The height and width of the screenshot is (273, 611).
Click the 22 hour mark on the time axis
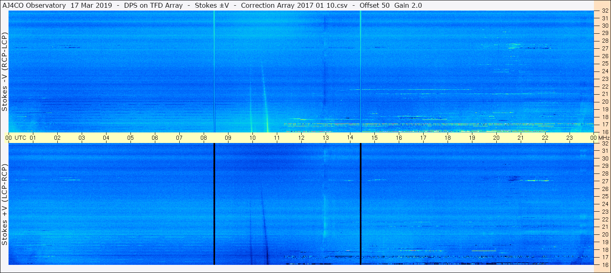click(545, 138)
